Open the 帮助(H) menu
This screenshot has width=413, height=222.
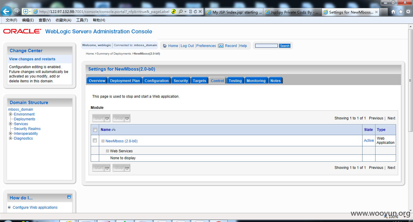pyautogui.click(x=99, y=20)
